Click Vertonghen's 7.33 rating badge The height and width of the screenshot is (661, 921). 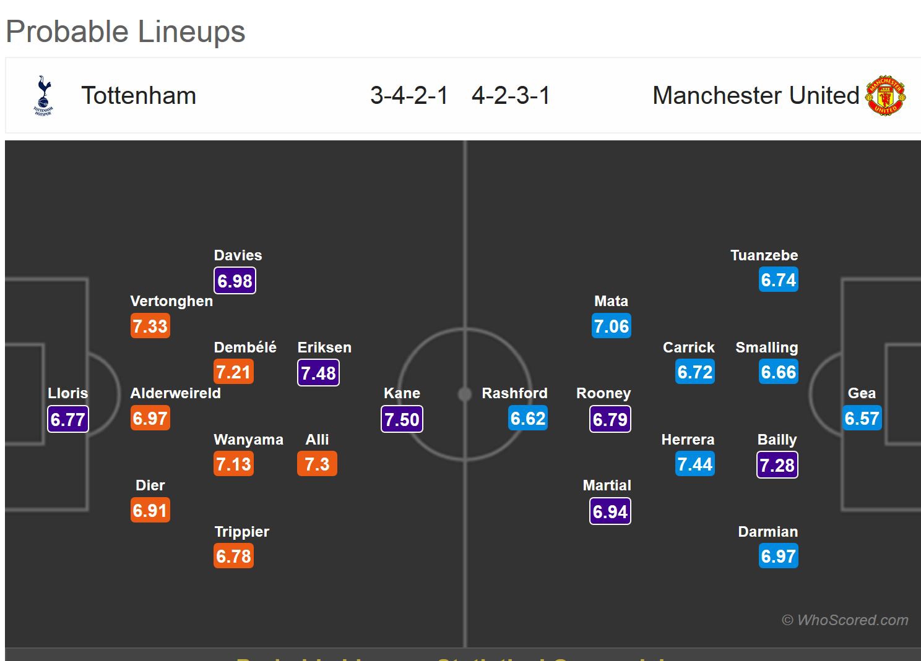(150, 326)
